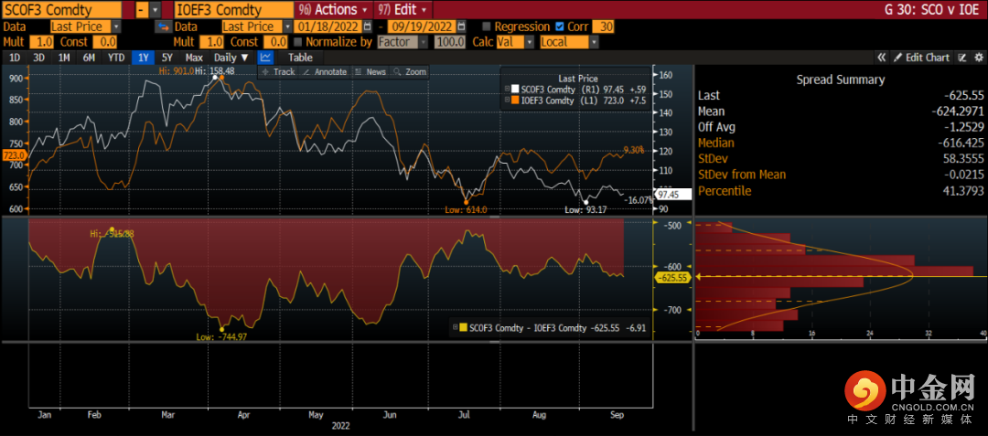Viewport: 988px width, 436px height.
Task: Switch to Table view
Action: (300, 58)
